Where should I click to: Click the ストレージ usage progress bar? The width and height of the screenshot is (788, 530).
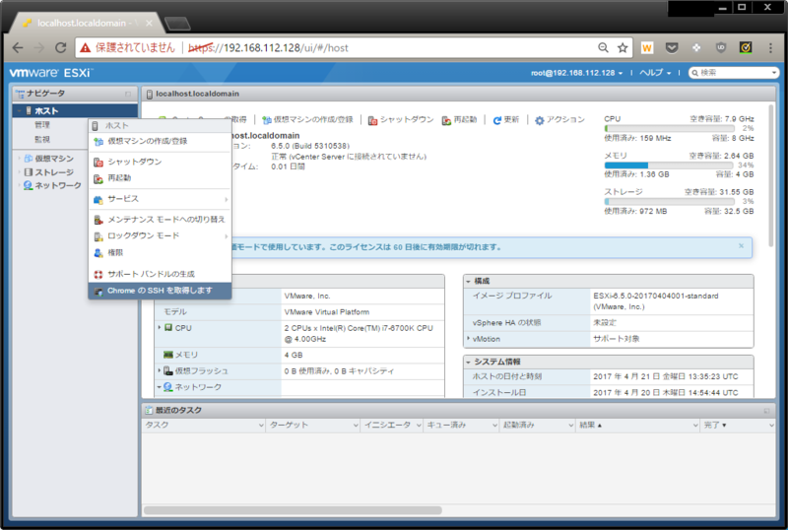tap(669, 202)
